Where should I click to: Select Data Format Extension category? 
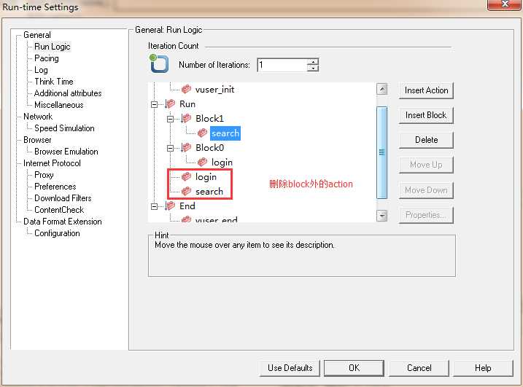[63, 222]
